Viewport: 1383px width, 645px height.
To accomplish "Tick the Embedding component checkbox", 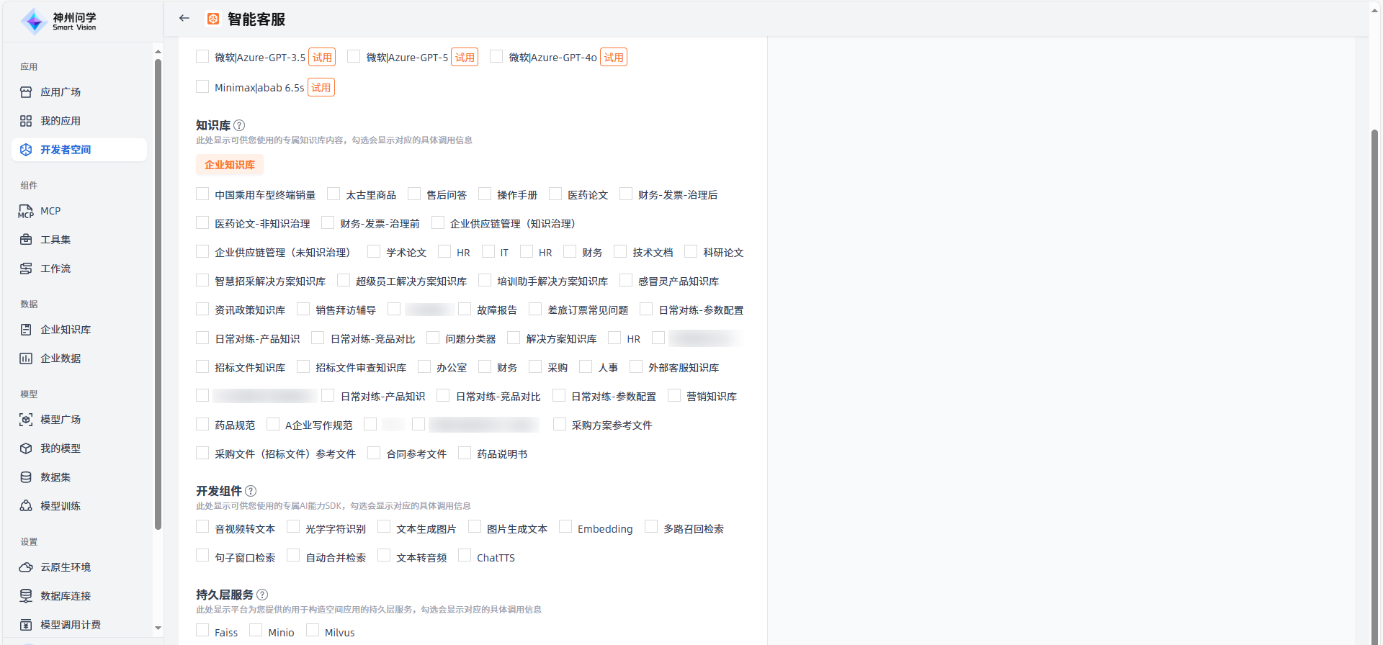I will point(565,528).
